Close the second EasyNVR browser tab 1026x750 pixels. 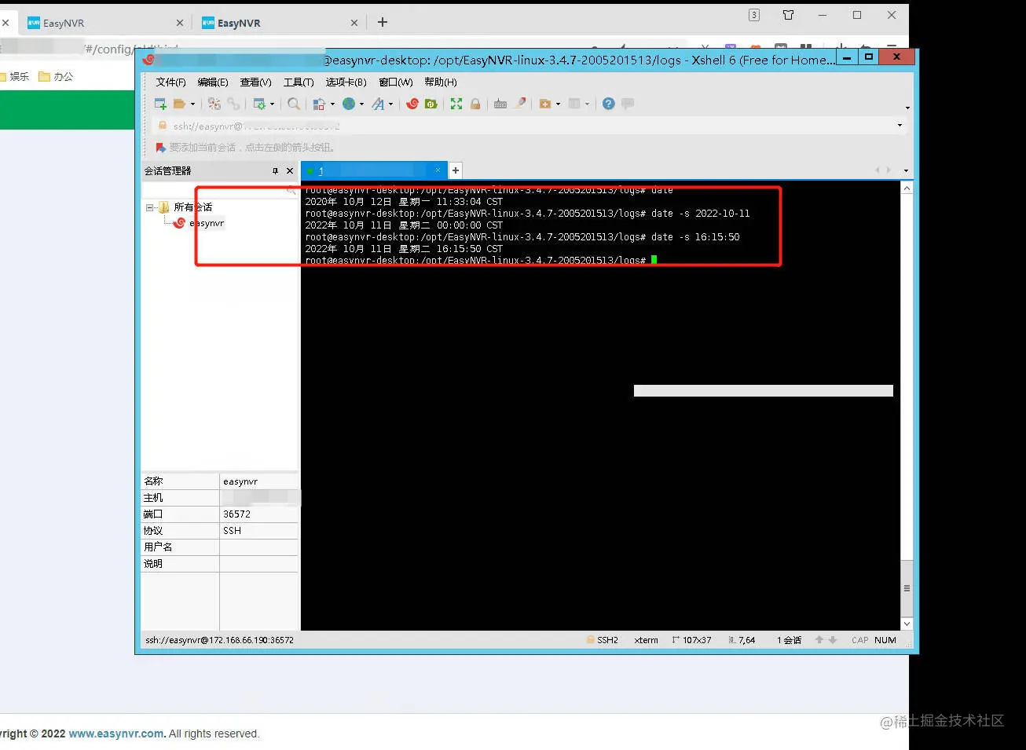pyautogui.click(x=354, y=23)
